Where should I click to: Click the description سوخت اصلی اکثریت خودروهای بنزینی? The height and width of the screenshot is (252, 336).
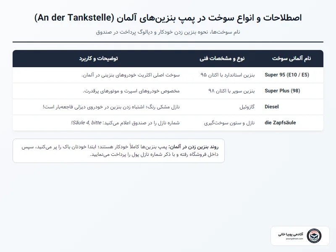point(131,75)
